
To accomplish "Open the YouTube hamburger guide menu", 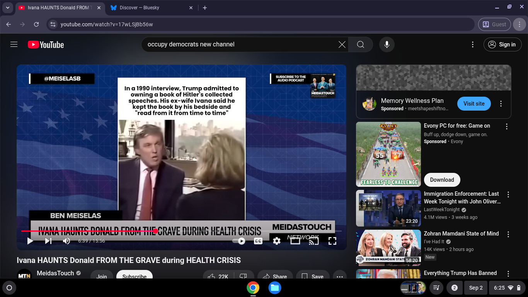I will click(x=14, y=44).
